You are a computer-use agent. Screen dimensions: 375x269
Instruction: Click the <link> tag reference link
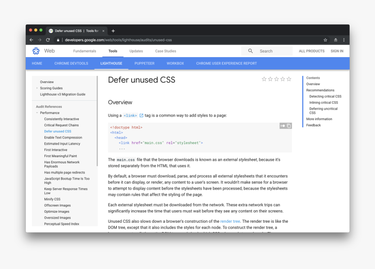[x=130, y=116]
